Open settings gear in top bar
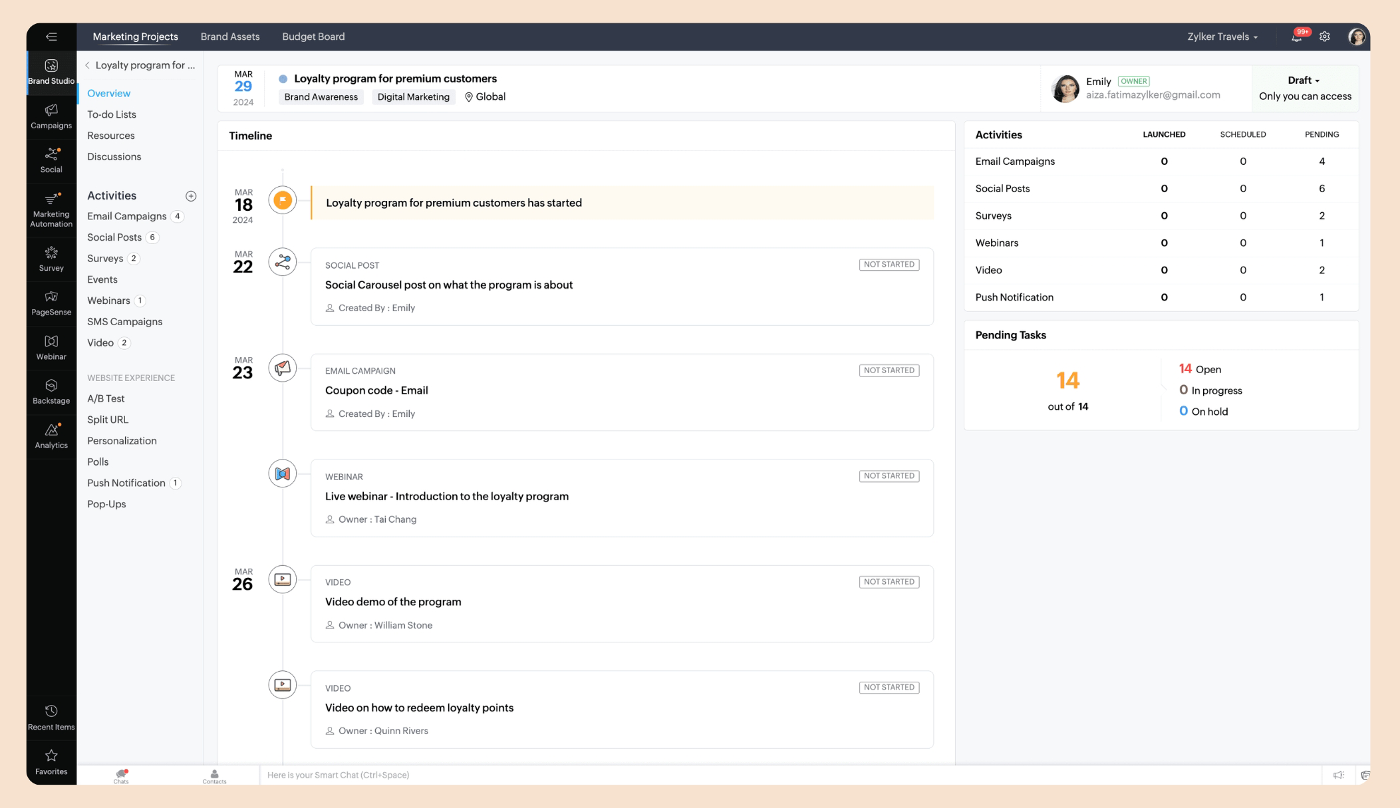This screenshot has width=1400, height=808. click(x=1325, y=37)
